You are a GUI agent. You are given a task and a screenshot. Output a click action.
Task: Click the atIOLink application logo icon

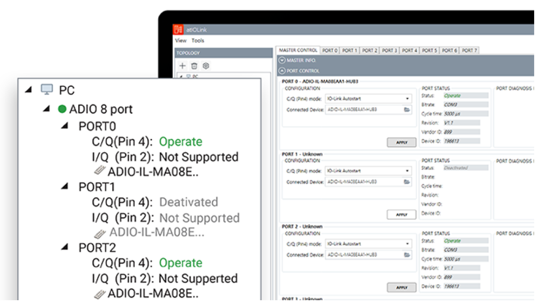(x=179, y=30)
